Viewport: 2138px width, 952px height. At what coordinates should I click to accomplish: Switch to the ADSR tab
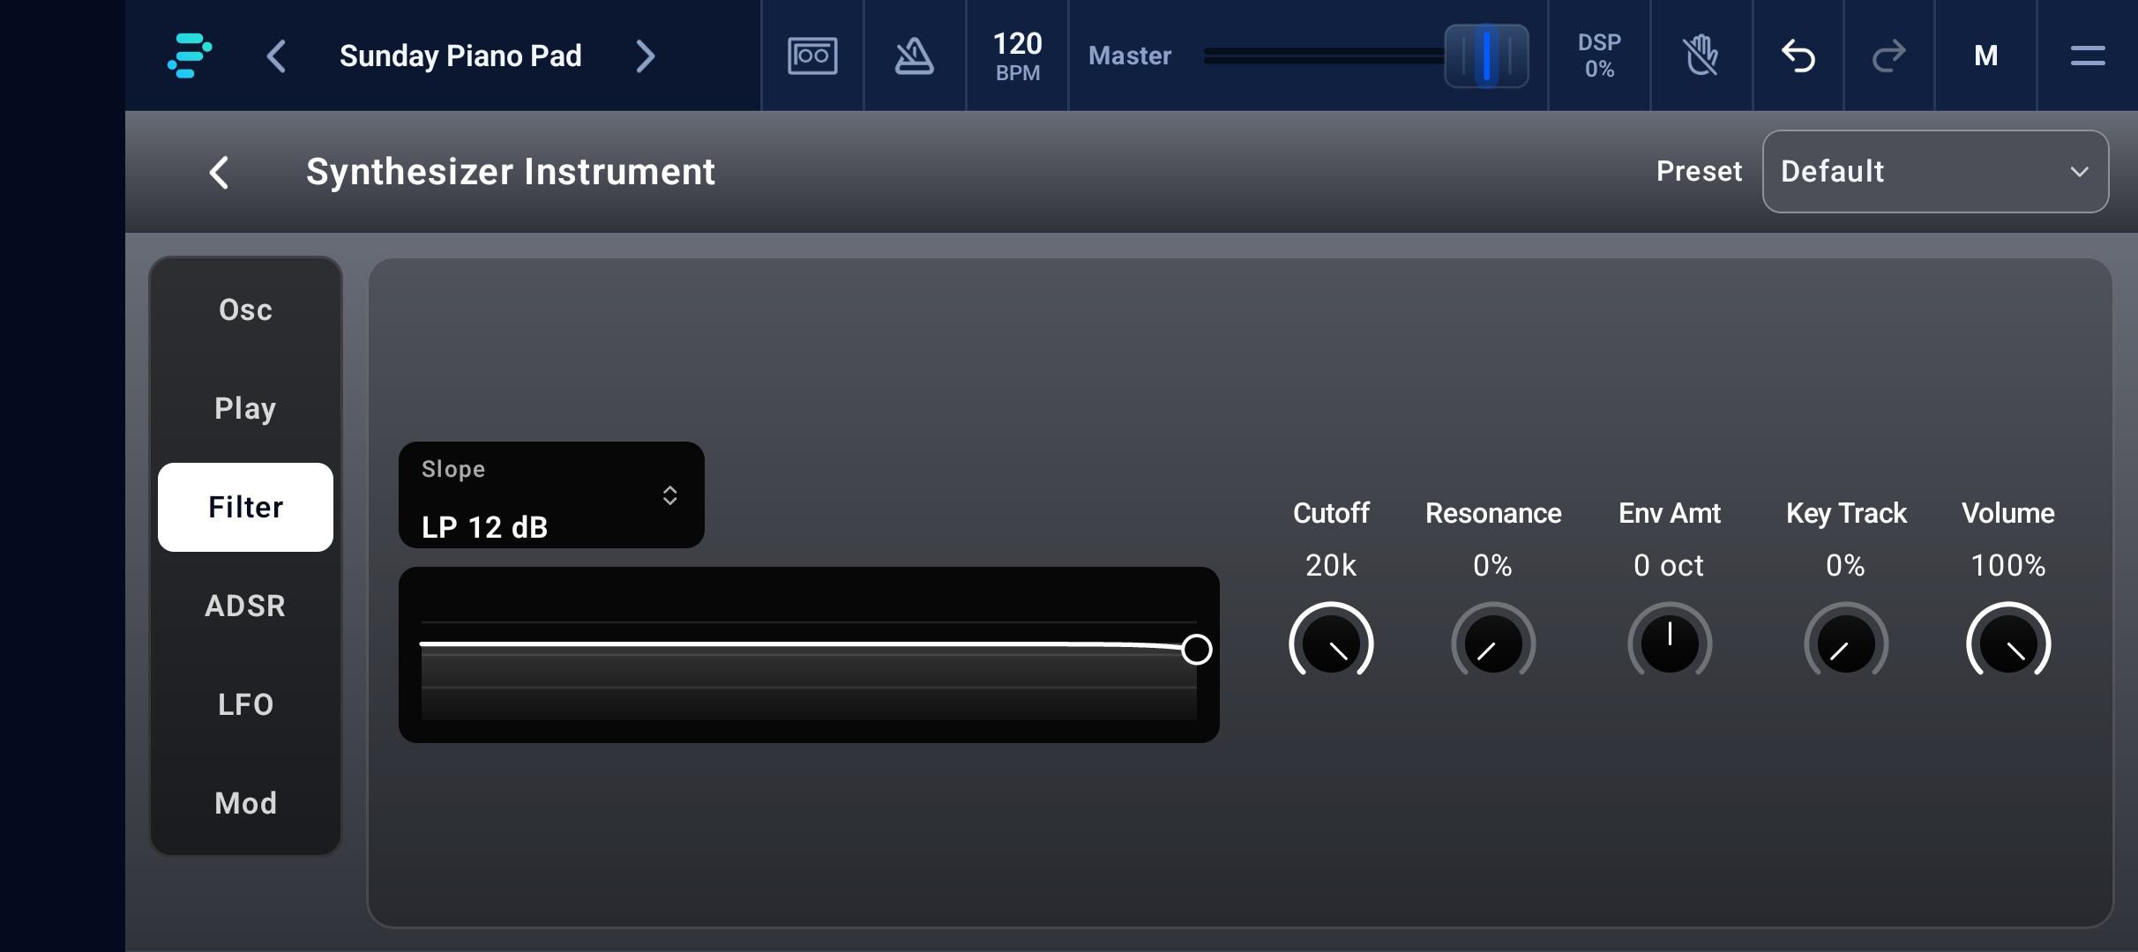pyautogui.click(x=245, y=606)
